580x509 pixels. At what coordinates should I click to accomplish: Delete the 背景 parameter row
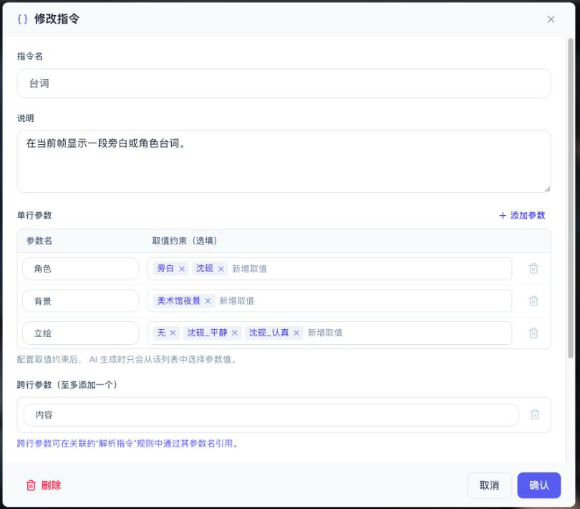tap(533, 301)
